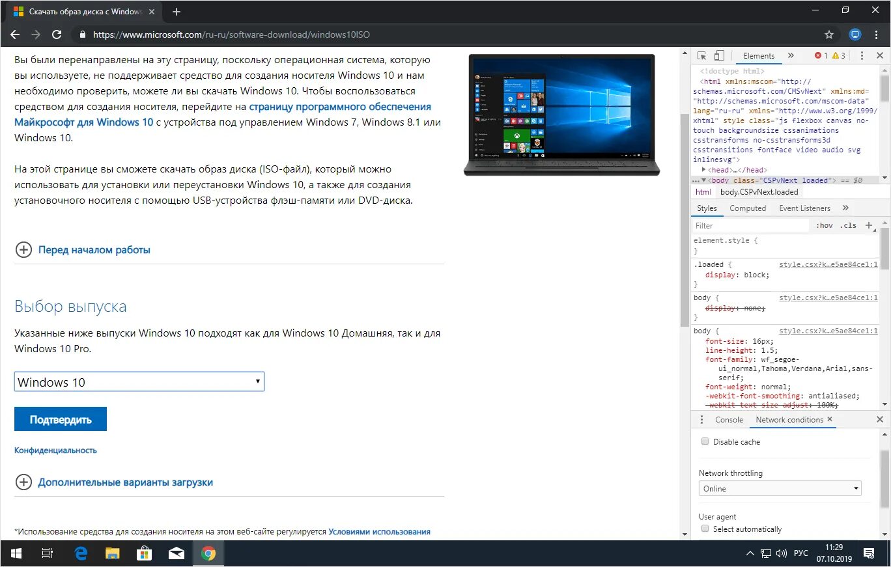Click the inspect element picker icon
891x567 pixels.
tap(702, 56)
